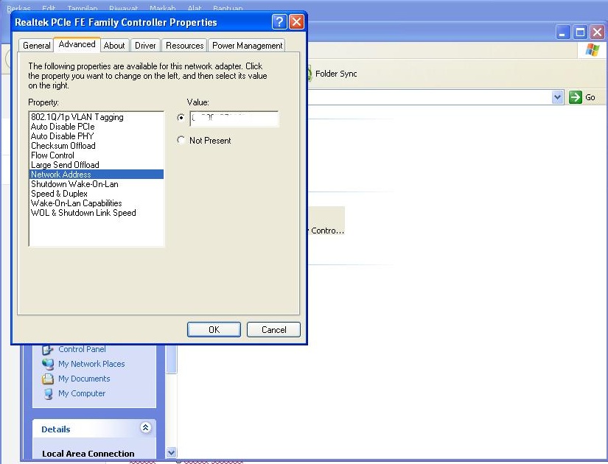The width and height of the screenshot is (608, 464).
Task: Click the Windows flag logo
Action: [592, 50]
